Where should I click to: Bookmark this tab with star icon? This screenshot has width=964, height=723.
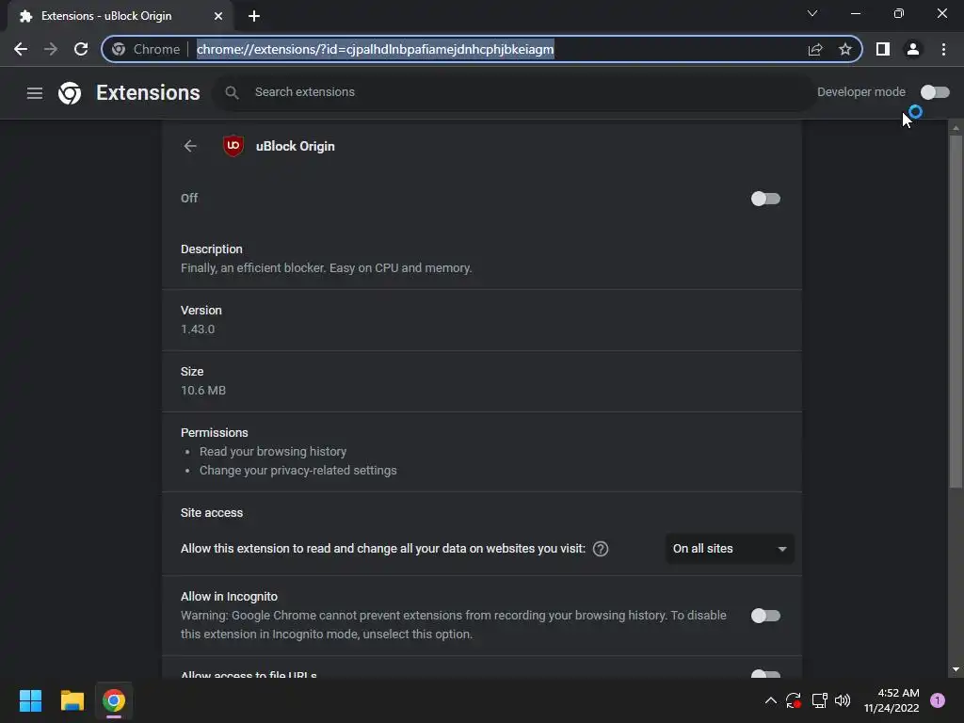pyautogui.click(x=845, y=49)
